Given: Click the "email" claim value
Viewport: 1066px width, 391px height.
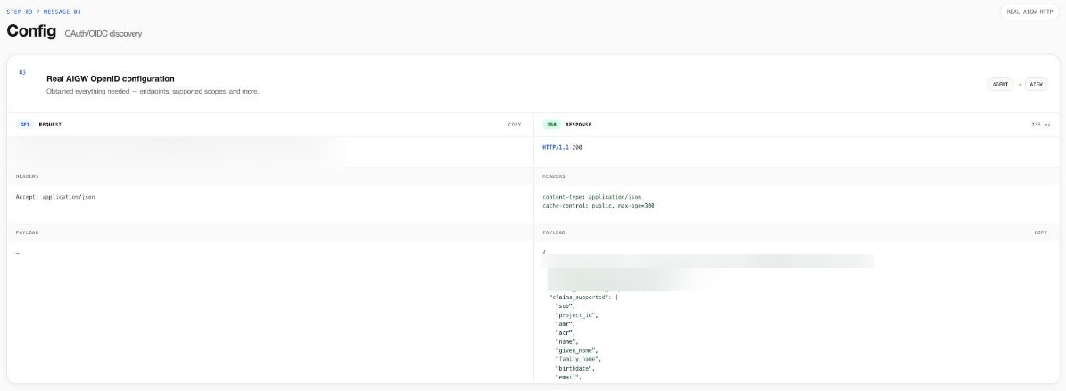Looking at the screenshot, I should (568, 376).
